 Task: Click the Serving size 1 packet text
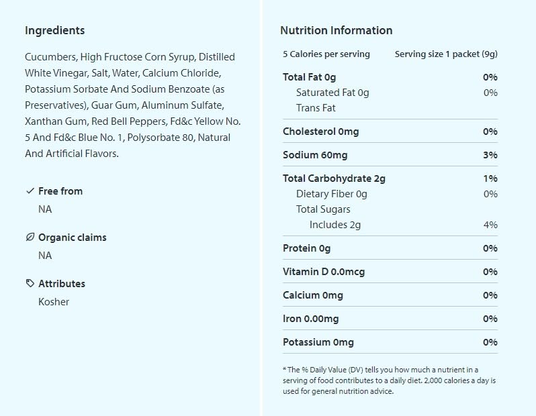(x=446, y=54)
